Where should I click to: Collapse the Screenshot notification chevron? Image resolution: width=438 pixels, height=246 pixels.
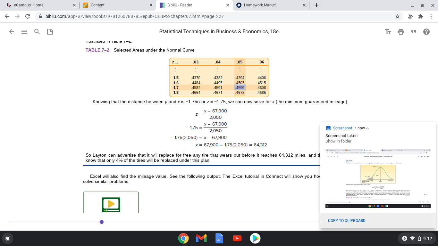[x=367, y=128]
